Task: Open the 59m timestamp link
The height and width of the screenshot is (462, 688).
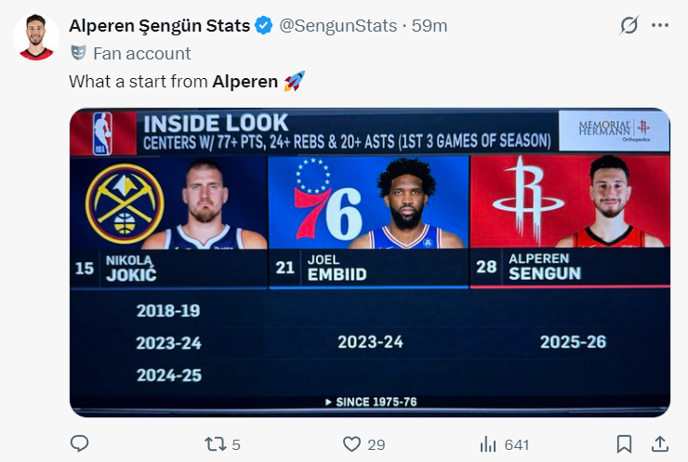Action: pyautogui.click(x=430, y=26)
